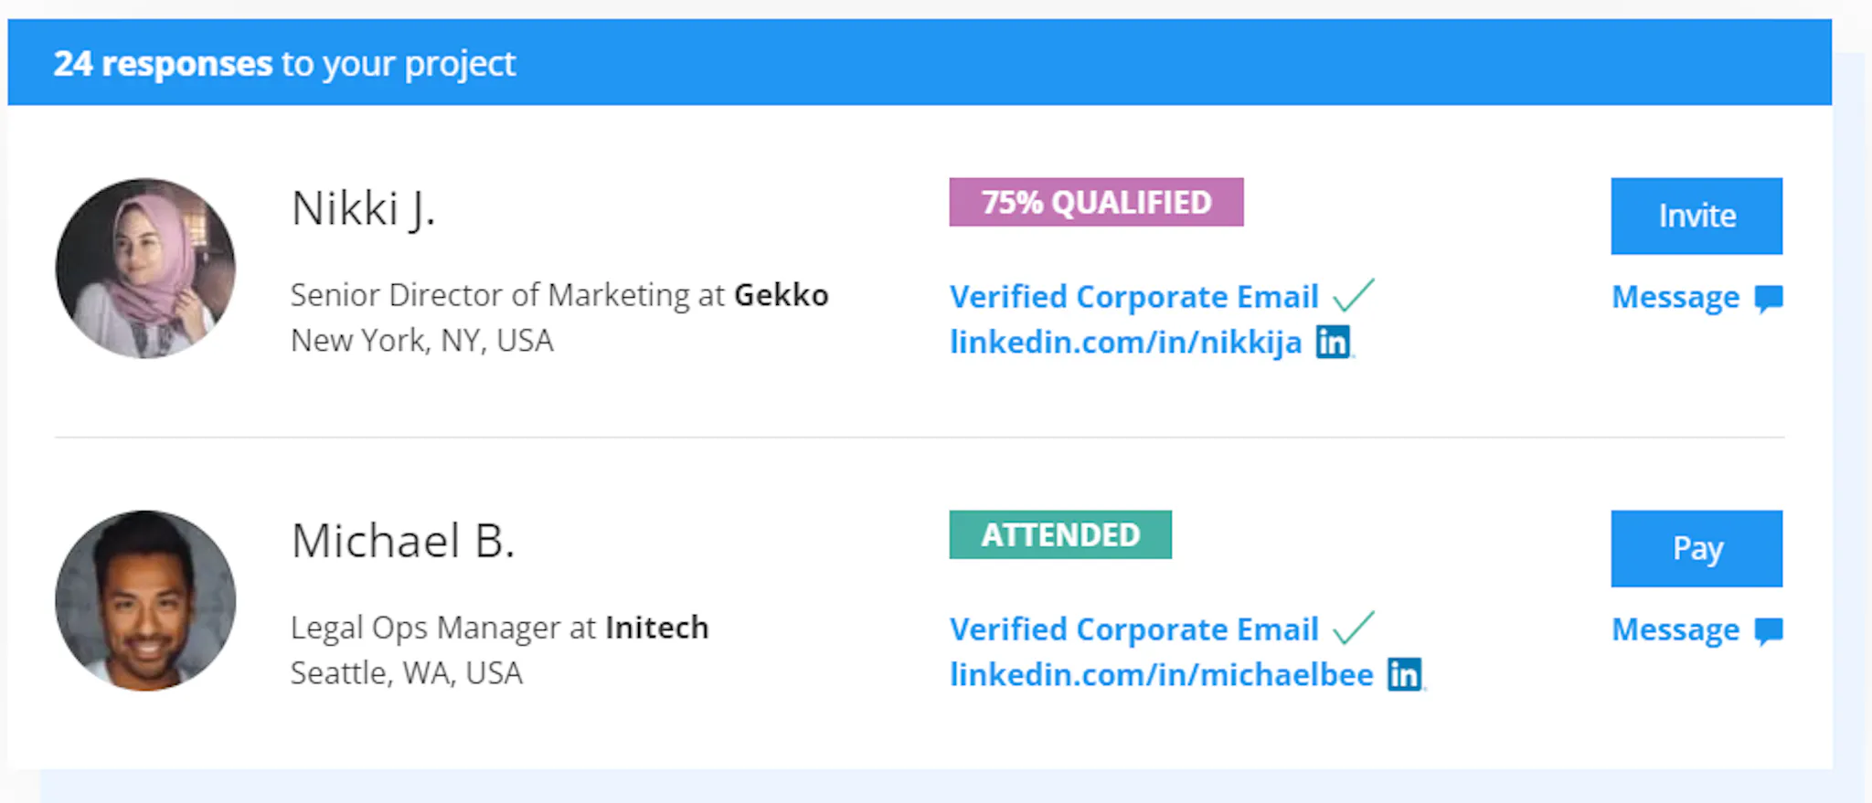The height and width of the screenshot is (803, 1872).
Task: Click green checkmark next to Michael's verified email
Action: [x=1354, y=628]
